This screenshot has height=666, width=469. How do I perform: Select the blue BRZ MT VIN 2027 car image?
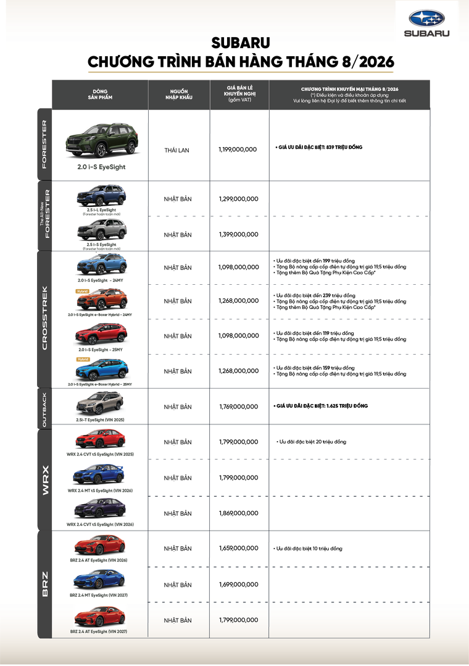[x=99, y=580]
